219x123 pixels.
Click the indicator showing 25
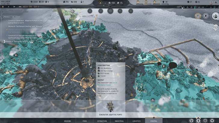tap(197, 2)
